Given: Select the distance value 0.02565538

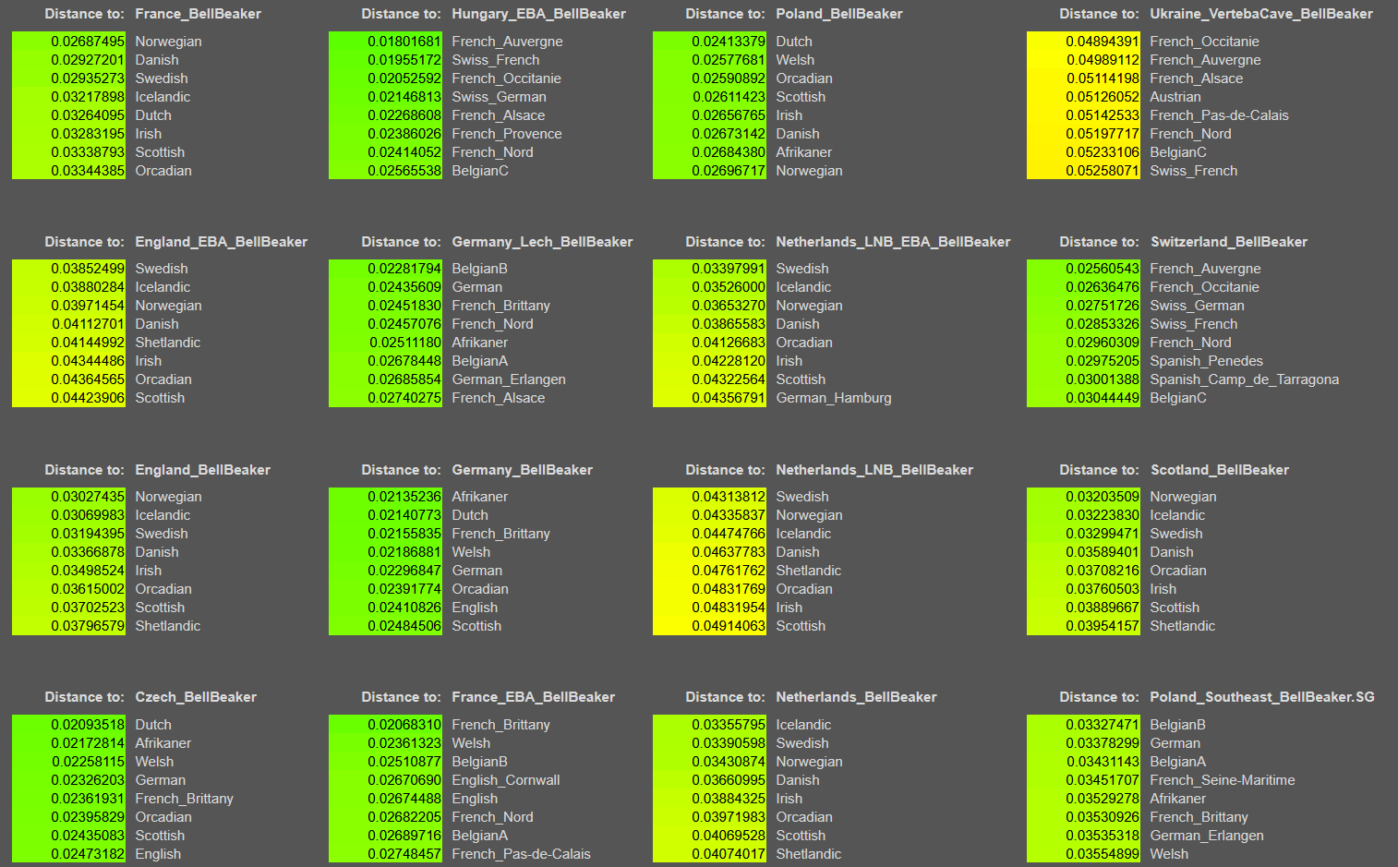Looking at the screenshot, I should tap(404, 171).
